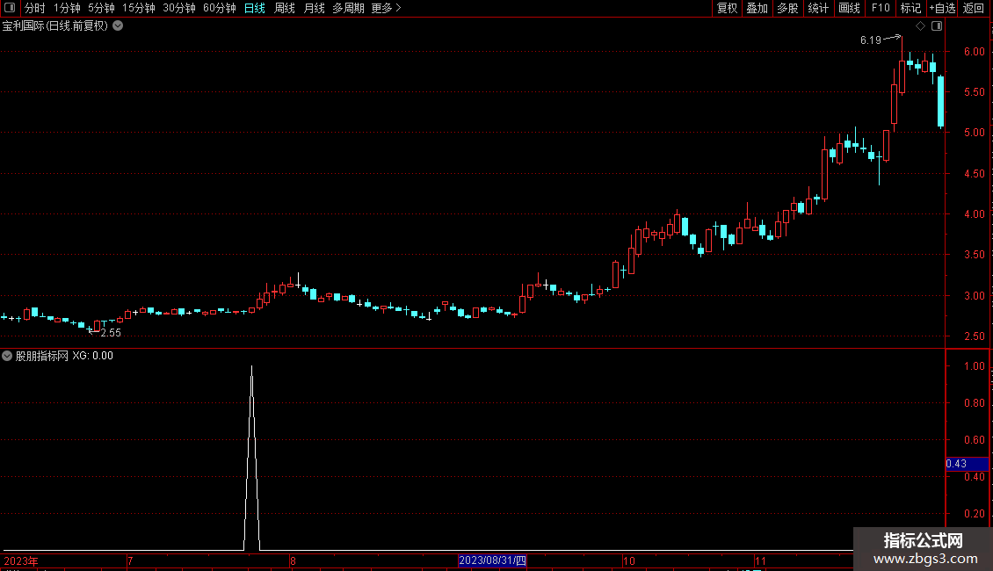Click the 标记 mark button
993x571 pixels.
coord(910,8)
